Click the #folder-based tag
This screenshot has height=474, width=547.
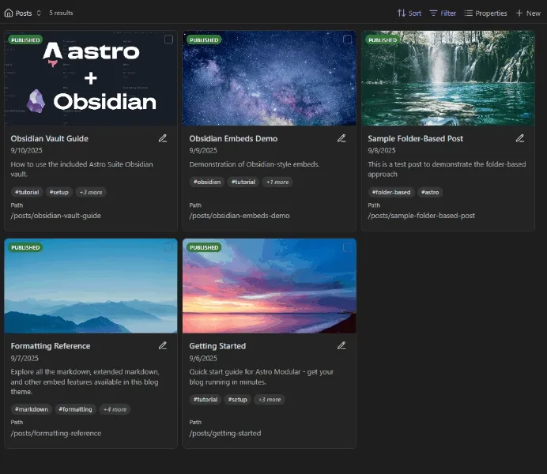pos(390,192)
